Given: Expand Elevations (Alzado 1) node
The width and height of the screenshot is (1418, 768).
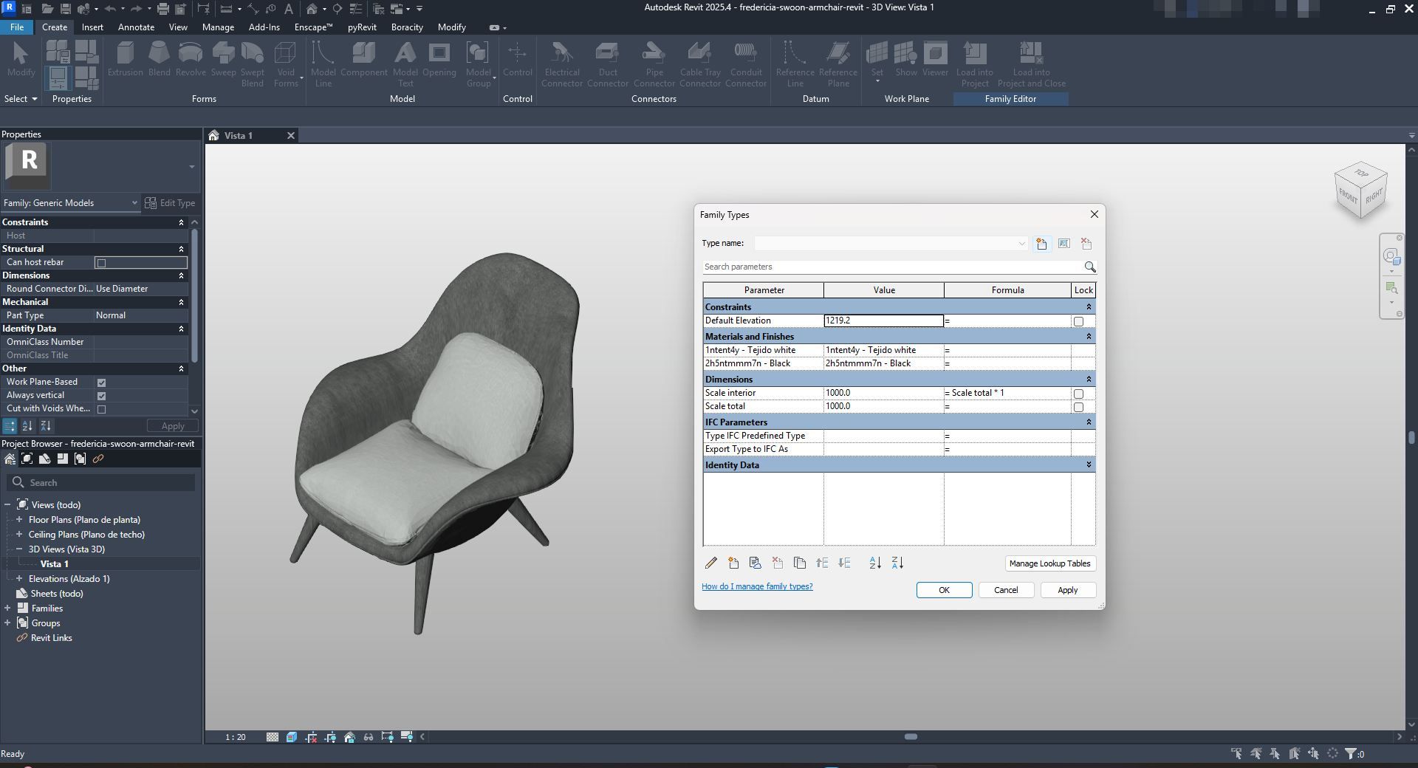Looking at the screenshot, I should (19, 579).
